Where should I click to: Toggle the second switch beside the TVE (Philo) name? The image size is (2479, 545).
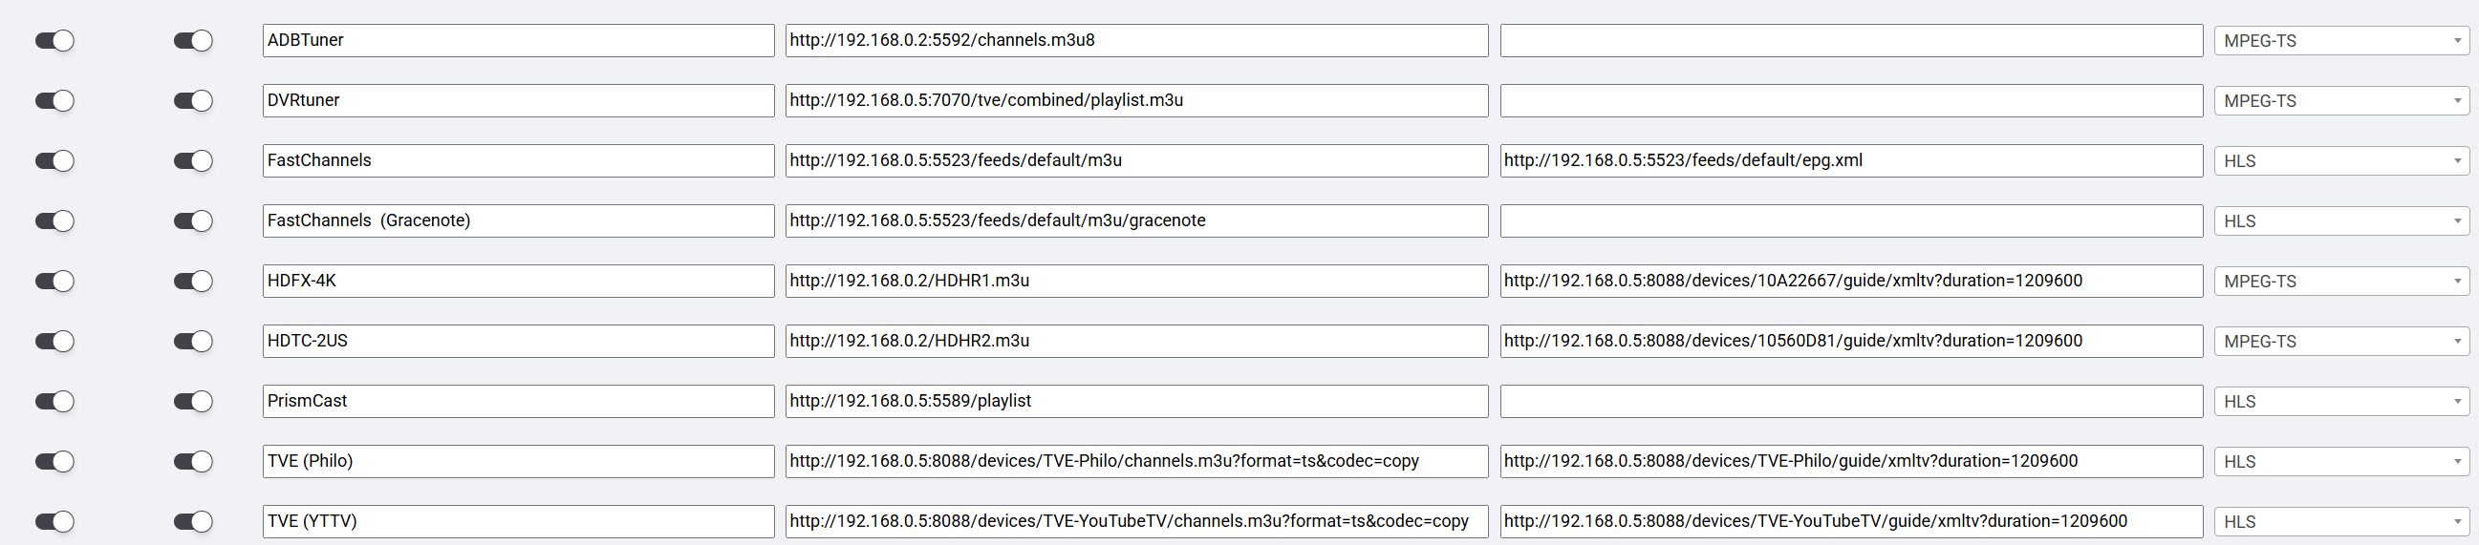[192, 461]
